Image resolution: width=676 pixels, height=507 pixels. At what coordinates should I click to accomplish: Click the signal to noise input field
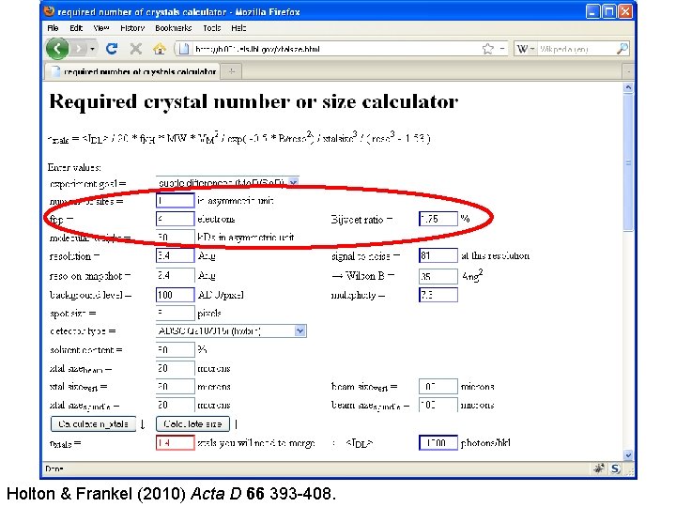438,255
